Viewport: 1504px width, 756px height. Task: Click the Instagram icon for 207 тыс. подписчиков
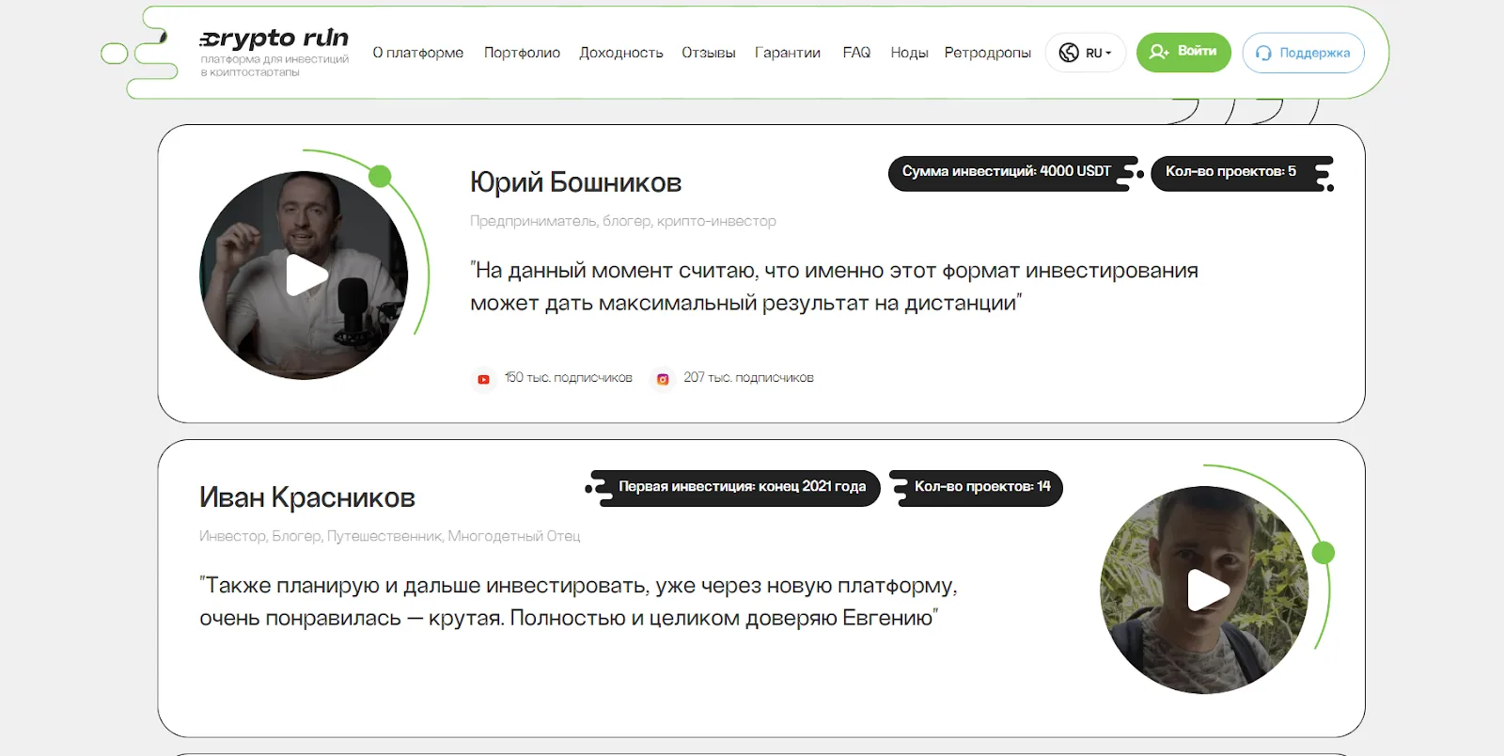tap(663, 379)
